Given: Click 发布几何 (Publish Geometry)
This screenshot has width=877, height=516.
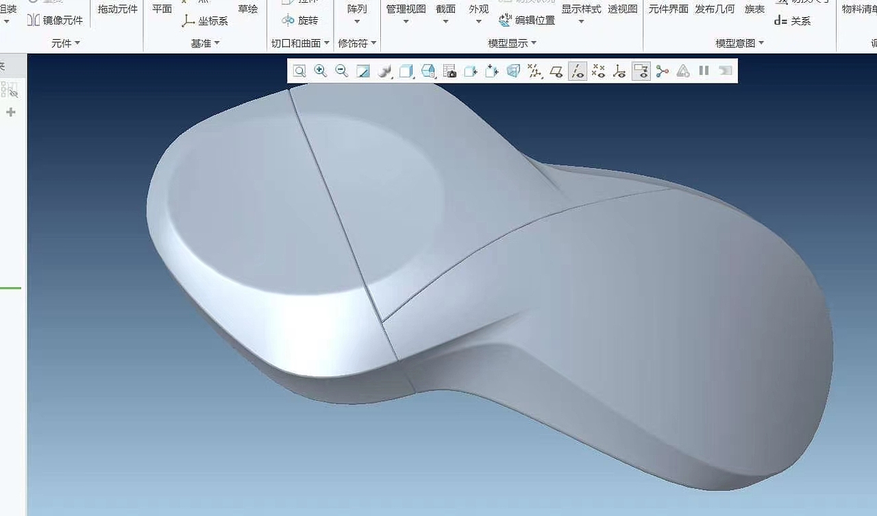Looking at the screenshot, I should click(x=715, y=9).
